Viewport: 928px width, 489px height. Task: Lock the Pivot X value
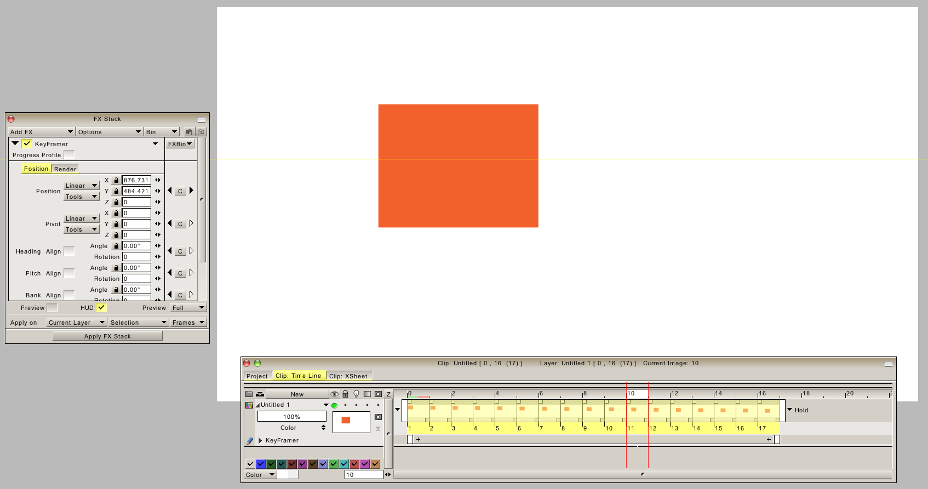(116, 213)
